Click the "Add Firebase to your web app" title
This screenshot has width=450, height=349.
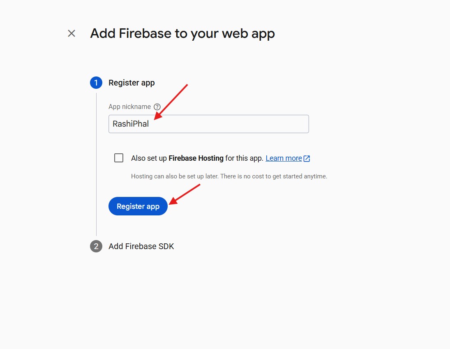182,33
